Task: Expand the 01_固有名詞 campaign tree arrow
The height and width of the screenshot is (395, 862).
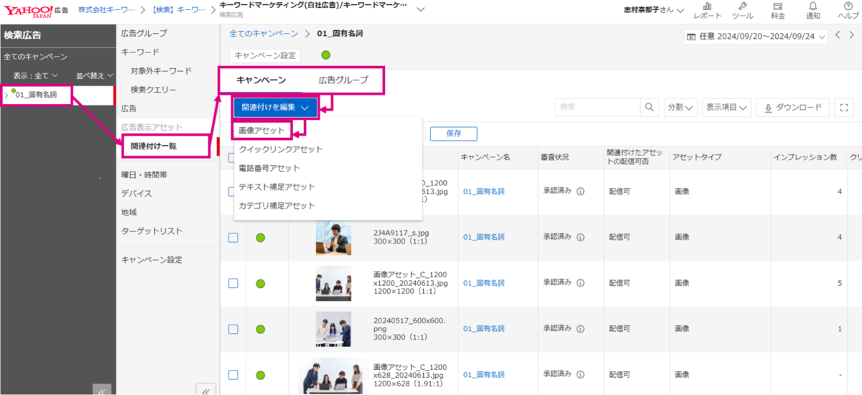Action: pyautogui.click(x=6, y=95)
